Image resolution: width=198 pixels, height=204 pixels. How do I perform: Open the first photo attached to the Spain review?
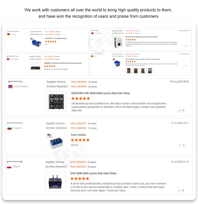[128, 71]
